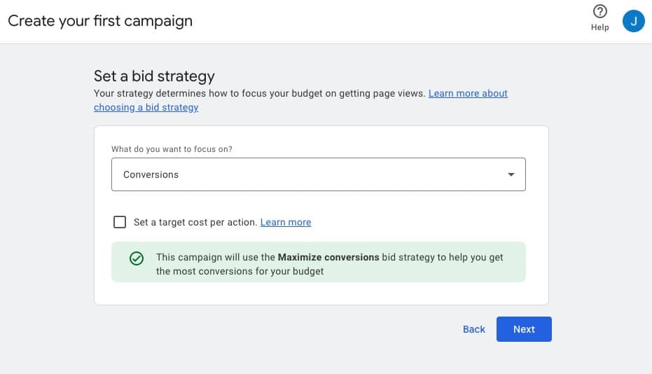Open Learn more link beside target cost
This screenshot has height=374, width=652.
pyautogui.click(x=286, y=222)
